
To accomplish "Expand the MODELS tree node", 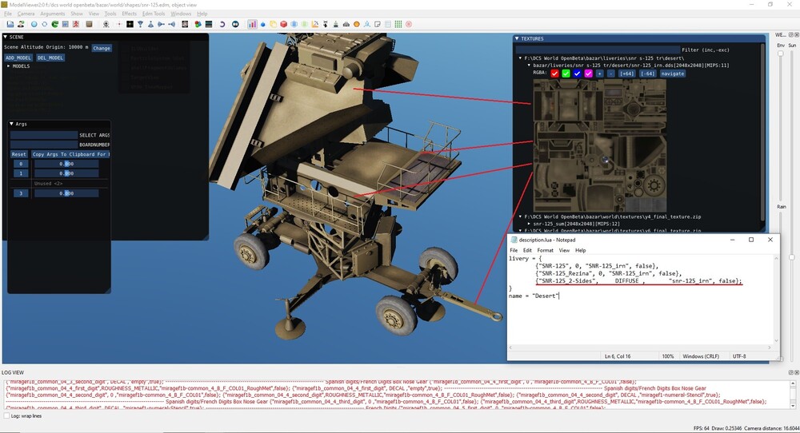I will pos(9,66).
